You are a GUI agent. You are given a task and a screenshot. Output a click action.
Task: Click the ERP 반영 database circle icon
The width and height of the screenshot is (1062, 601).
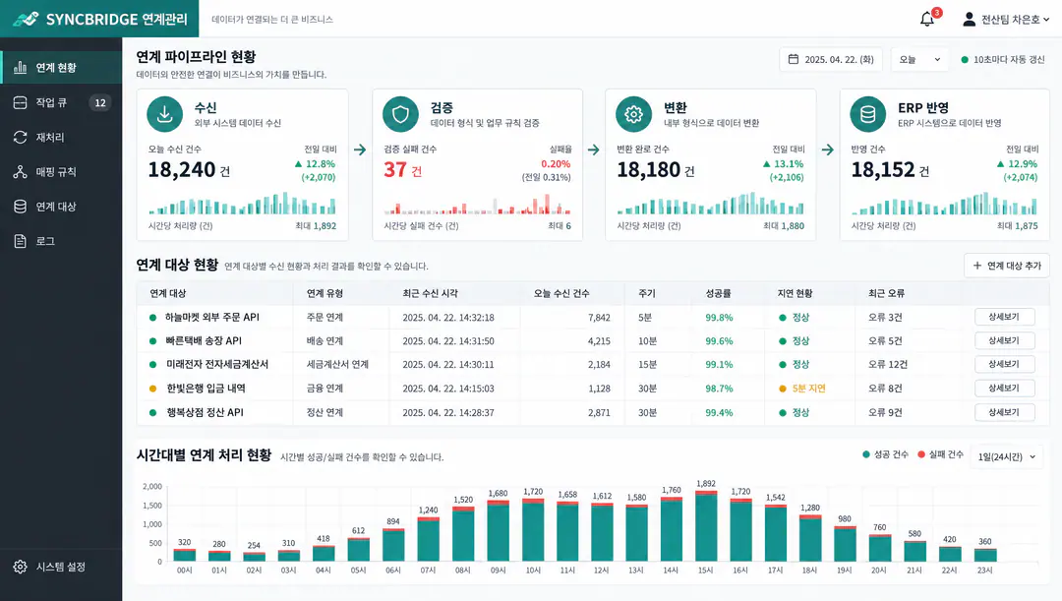coord(867,114)
